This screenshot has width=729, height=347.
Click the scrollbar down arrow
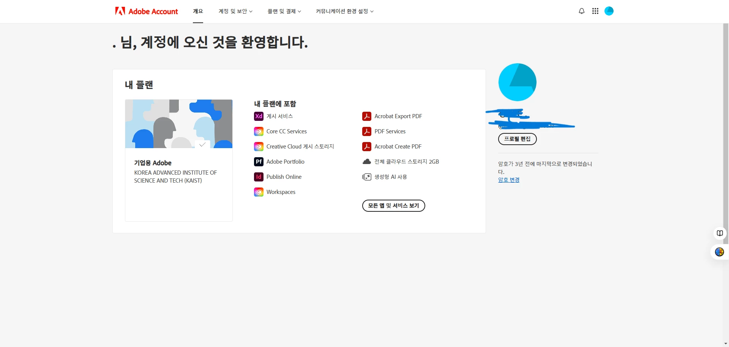pos(726,344)
